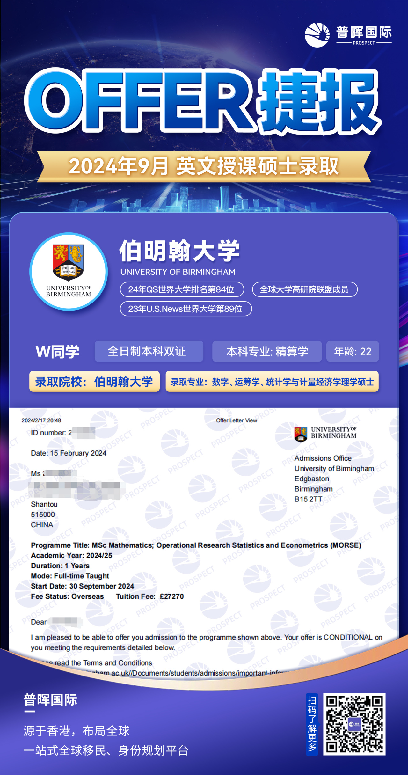Click the 2024年9月 英文授课硕士录取 banner
The image size is (408, 775).
point(204,166)
